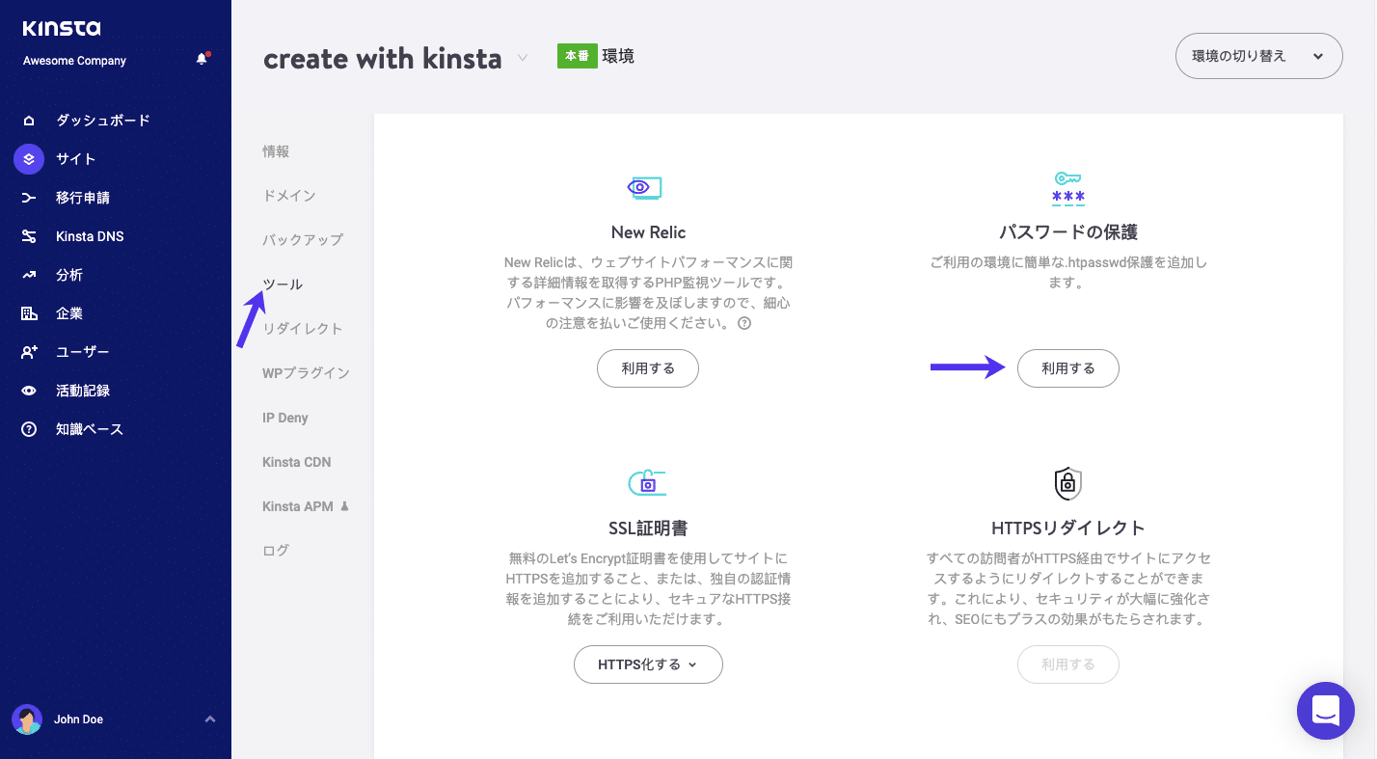Open the バックアップ tab

pyautogui.click(x=303, y=239)
